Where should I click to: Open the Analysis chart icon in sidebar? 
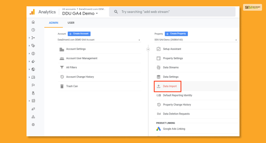33,101
